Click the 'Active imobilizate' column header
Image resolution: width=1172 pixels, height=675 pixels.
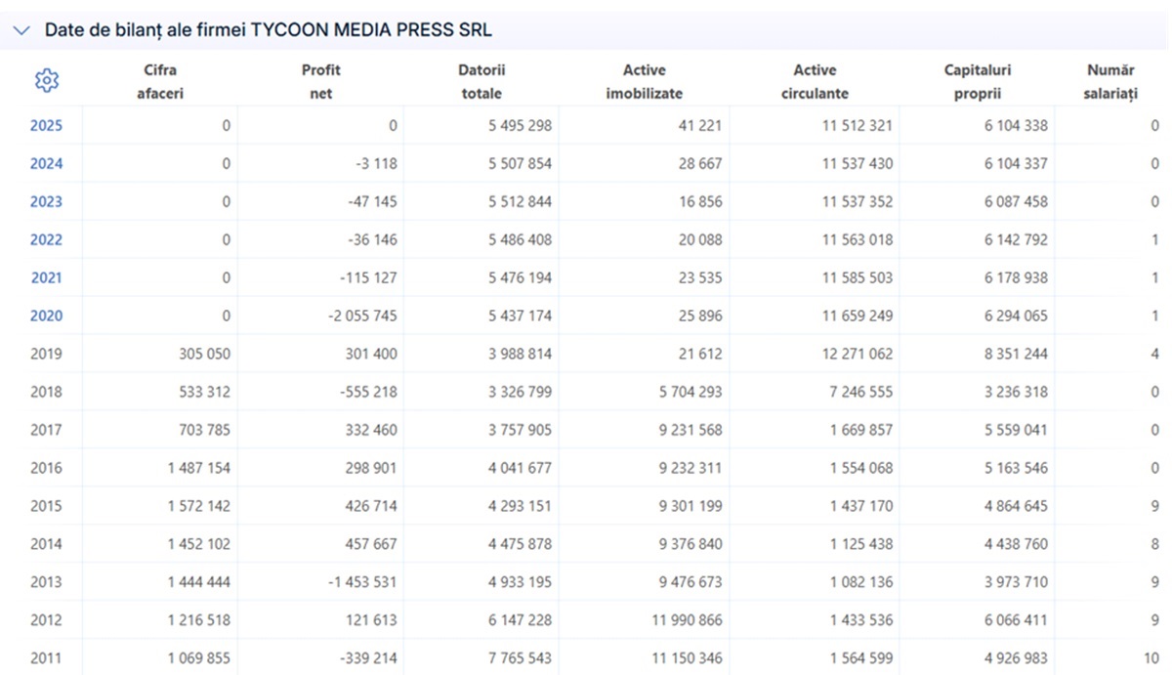pos(645,82)
